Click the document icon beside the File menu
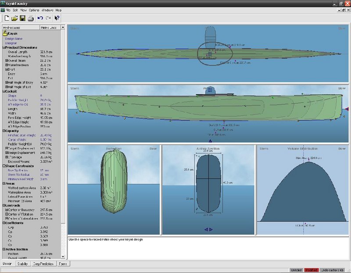Screen dimensions: 351x273 [3, 10]
